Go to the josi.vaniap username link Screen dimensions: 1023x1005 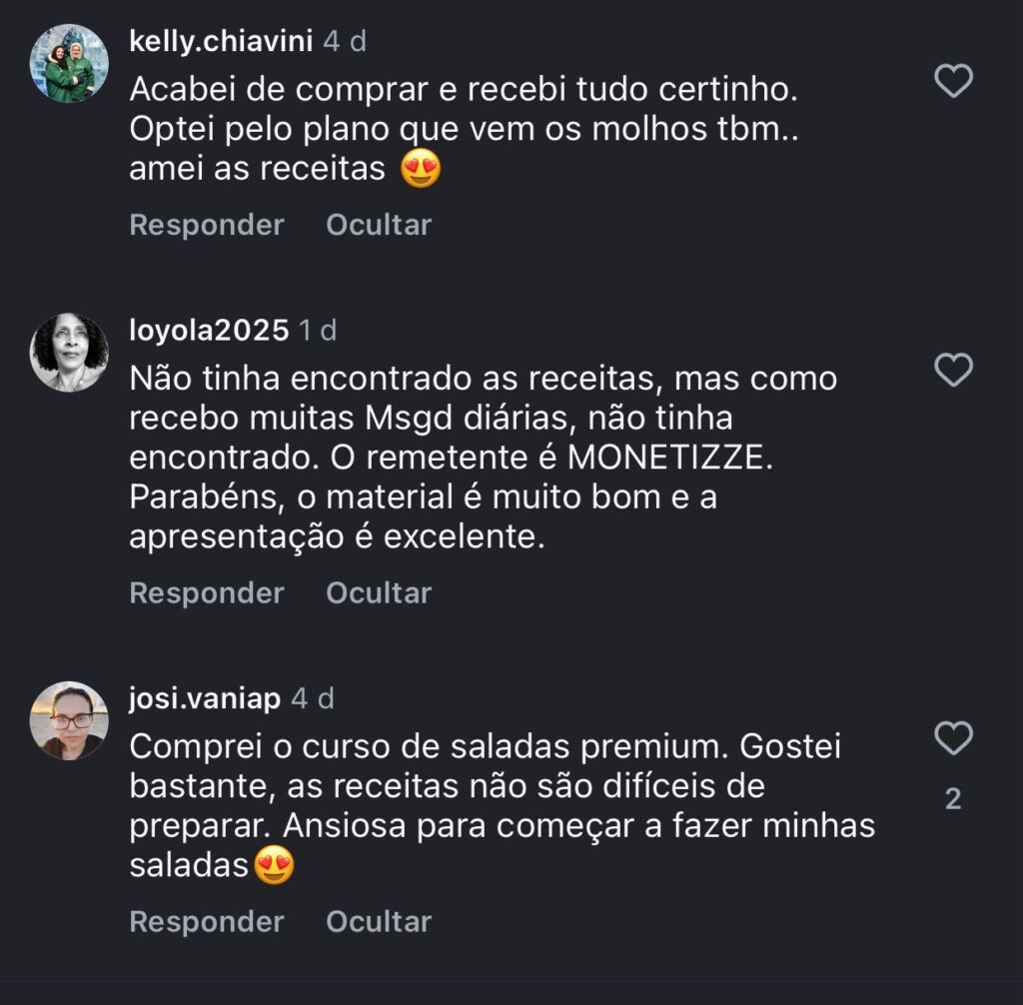205,699
